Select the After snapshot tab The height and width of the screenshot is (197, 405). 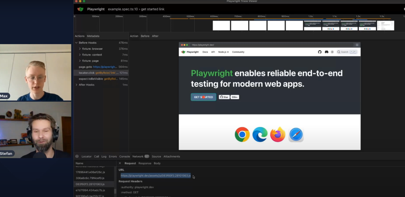click(155, 36)
